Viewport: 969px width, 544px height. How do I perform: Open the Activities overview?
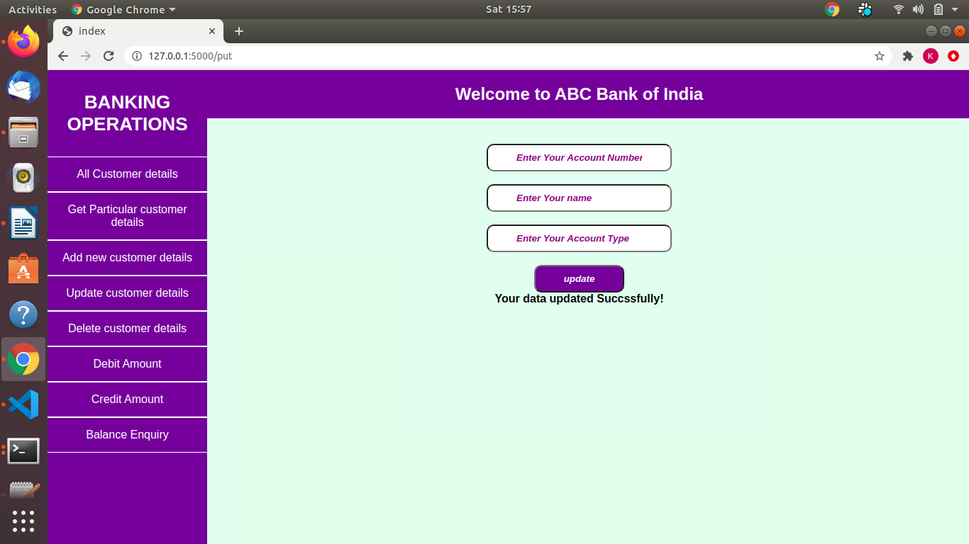33,9
